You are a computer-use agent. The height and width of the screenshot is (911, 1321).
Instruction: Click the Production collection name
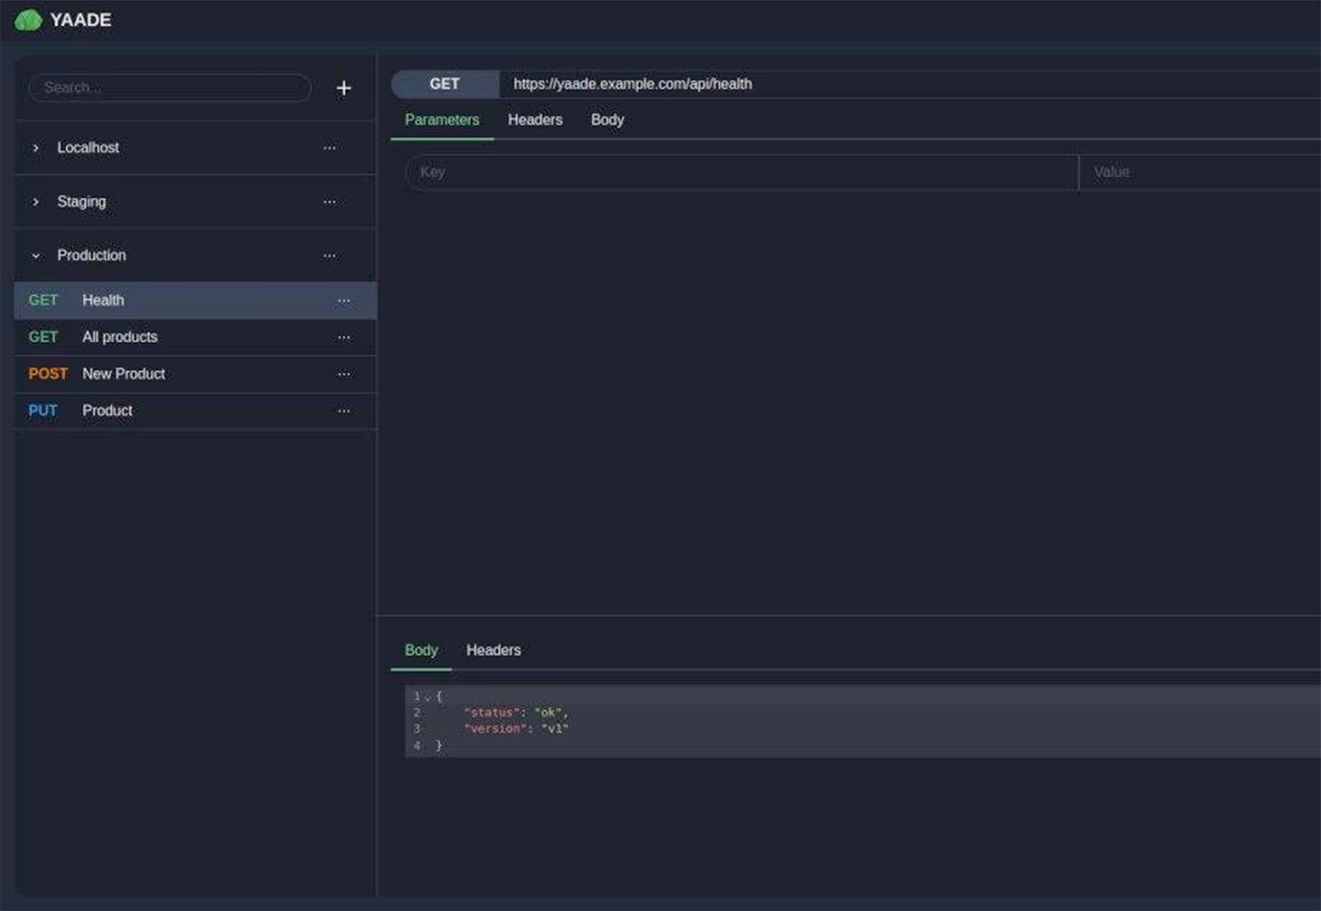(x=91, y=256)
